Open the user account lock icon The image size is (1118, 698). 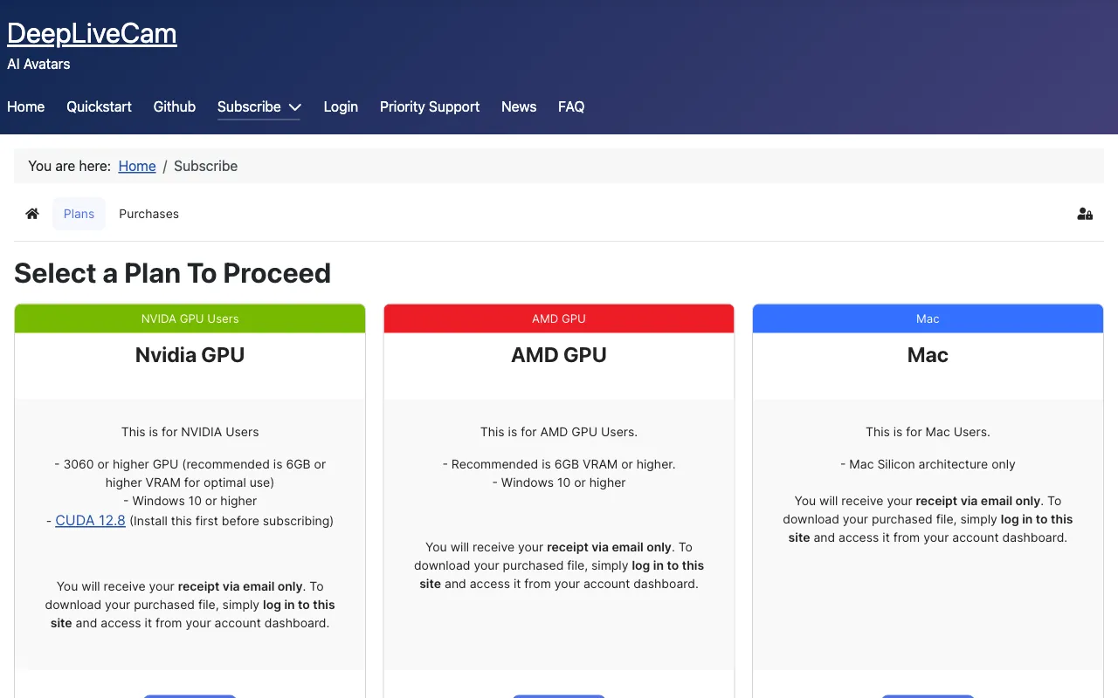point(1085,214)
